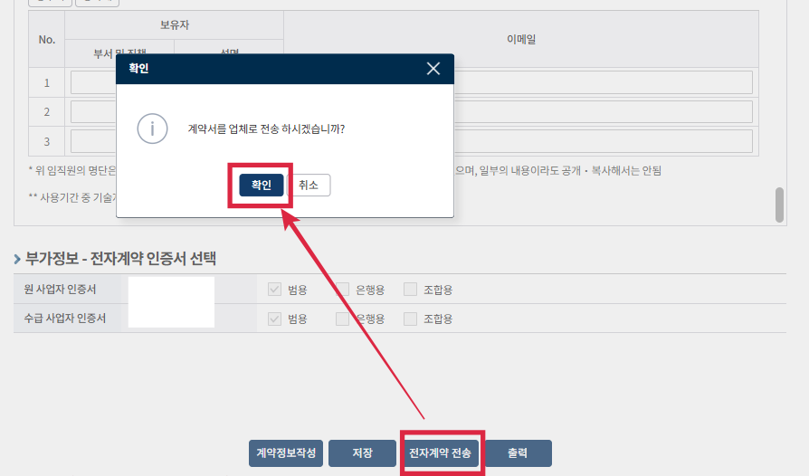The width and height of the screenshot is (809, 476).
Task: Confirm sending by clicking 확인
Action: [x=261, y=186]
